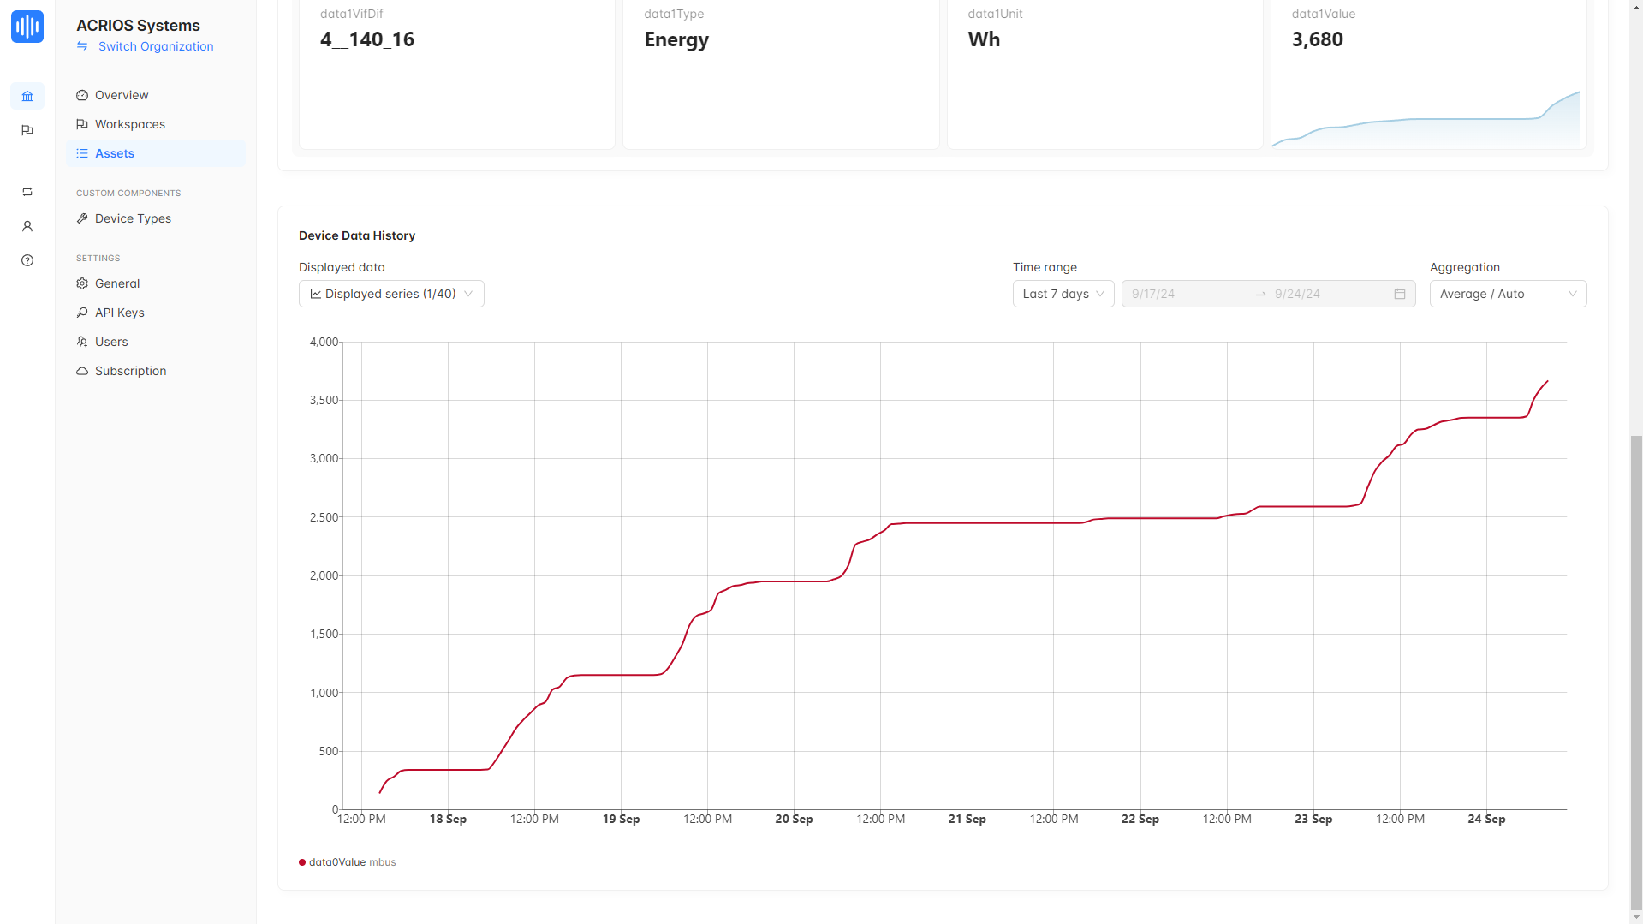Click the flag workspaces icon in the rail

(27, 130)
